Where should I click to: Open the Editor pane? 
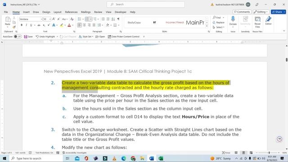[x=268, y=21]
